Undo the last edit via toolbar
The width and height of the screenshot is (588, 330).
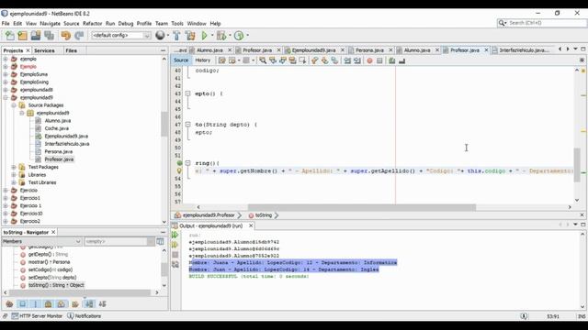click(x=66, y=36)
